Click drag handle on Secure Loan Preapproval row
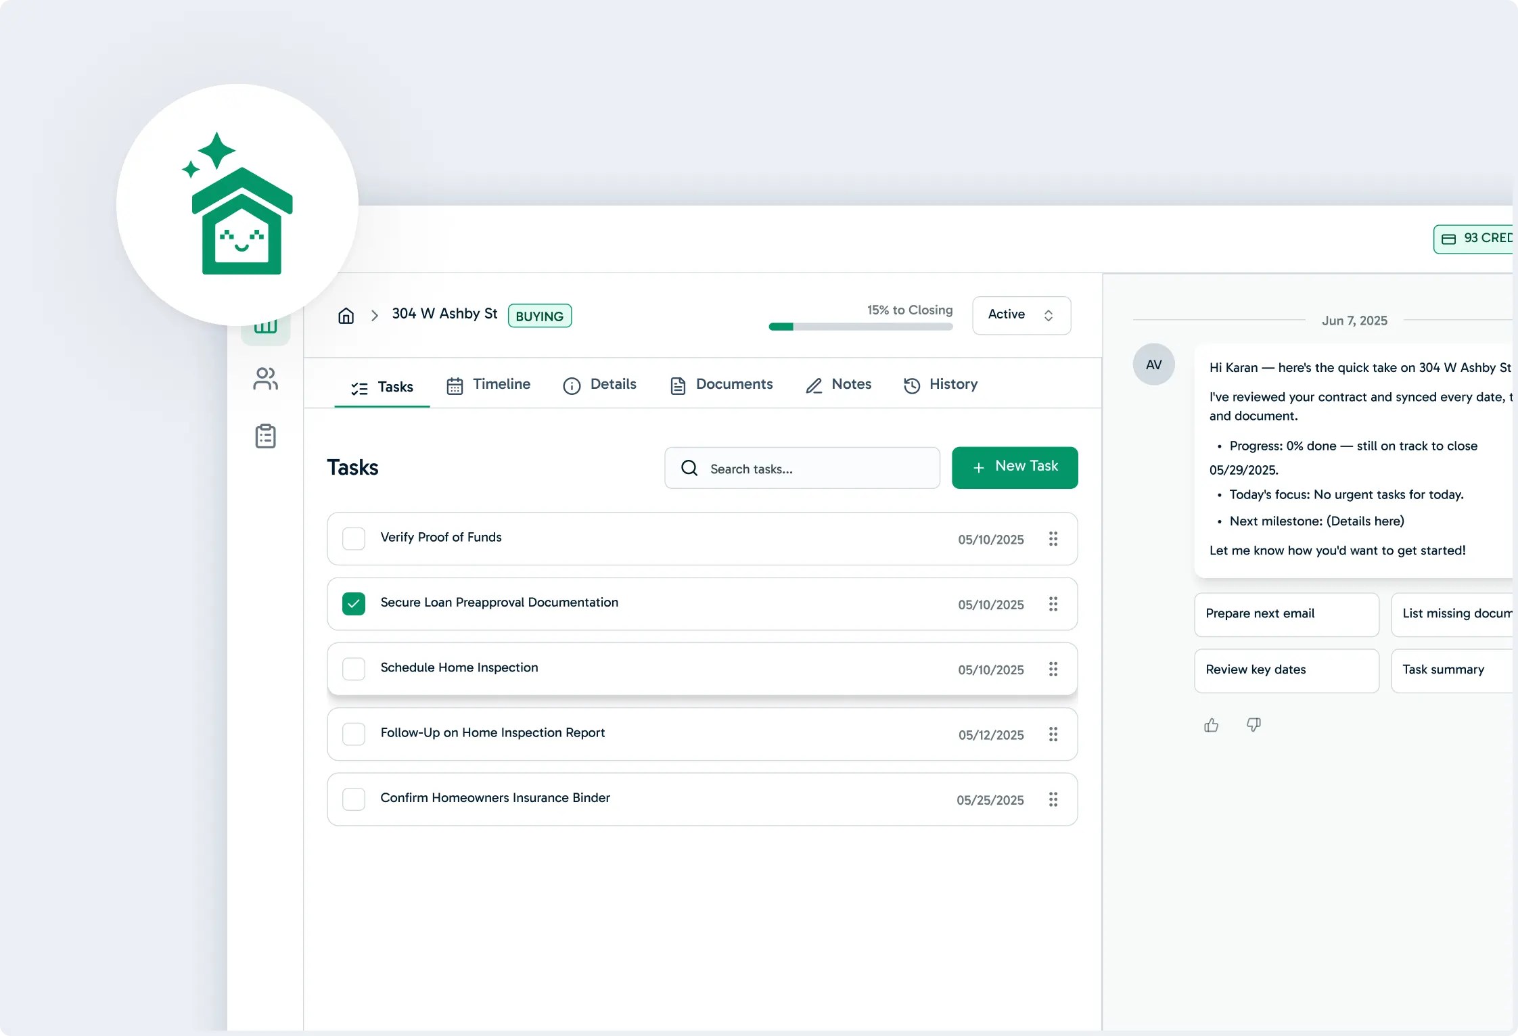Image resolution: width=1518 pixels, height=1036 pixels. (1053, 604)
